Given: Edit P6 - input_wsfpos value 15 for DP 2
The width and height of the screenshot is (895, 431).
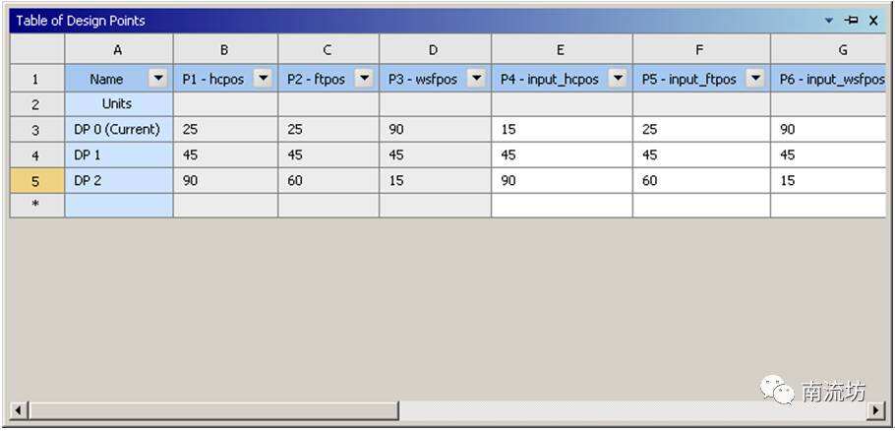Looking at the screenshot, I should [x=828, y=181].
